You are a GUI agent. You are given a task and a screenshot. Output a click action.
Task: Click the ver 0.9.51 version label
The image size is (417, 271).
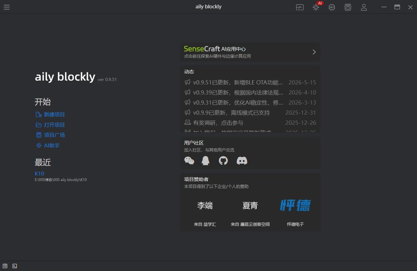coord(107,80)
